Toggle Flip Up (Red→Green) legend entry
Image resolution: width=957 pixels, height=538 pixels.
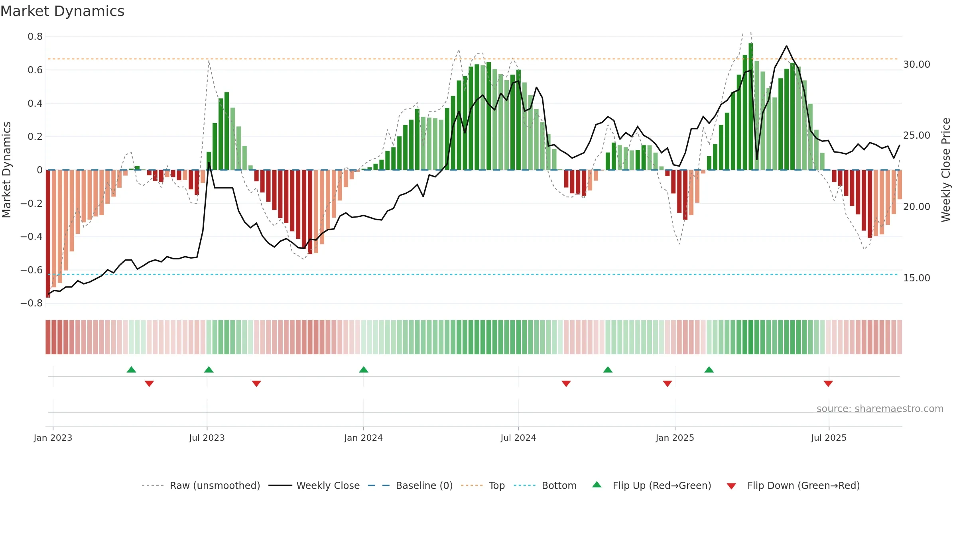[652, 485]
